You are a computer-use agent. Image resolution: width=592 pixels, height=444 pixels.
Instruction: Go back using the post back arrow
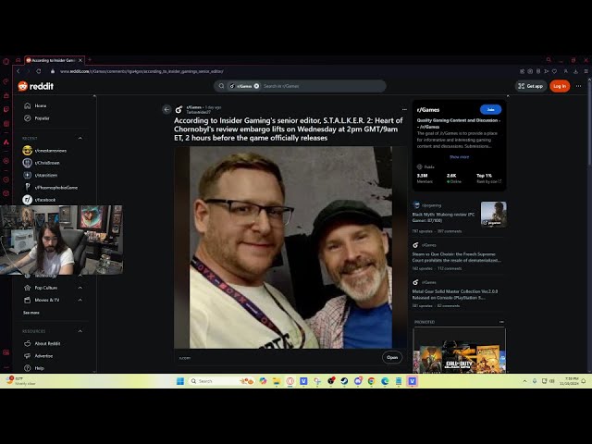pos(166,109)
